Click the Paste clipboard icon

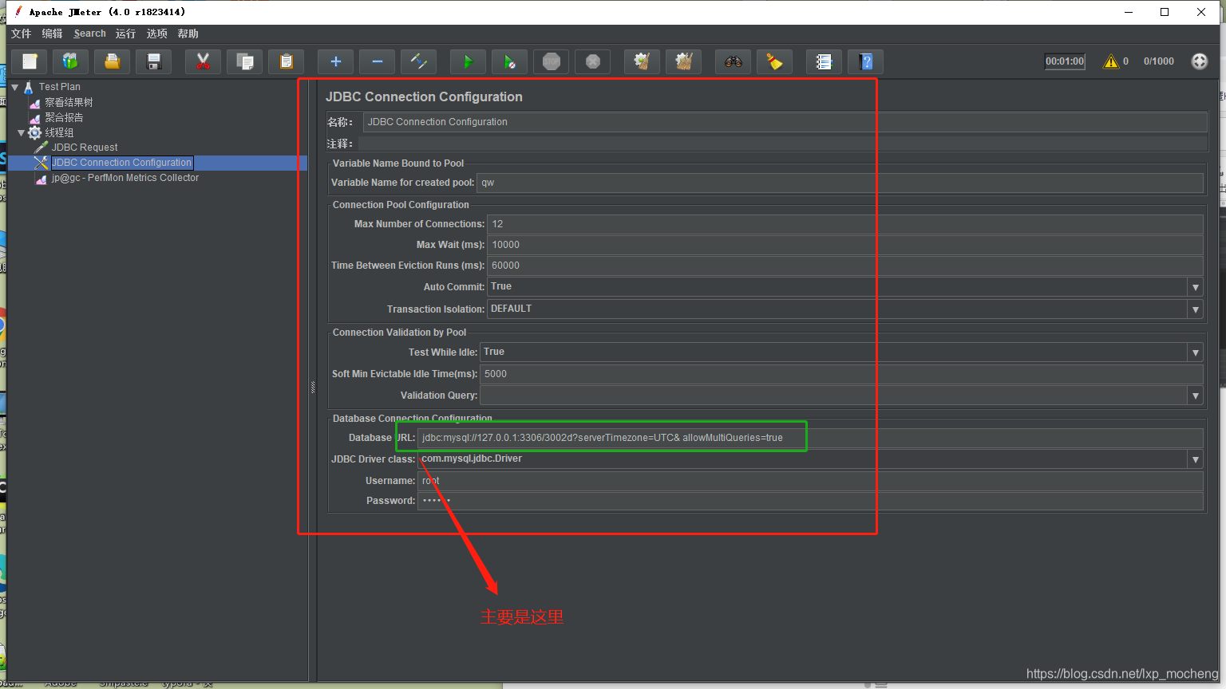click(287, 61)
